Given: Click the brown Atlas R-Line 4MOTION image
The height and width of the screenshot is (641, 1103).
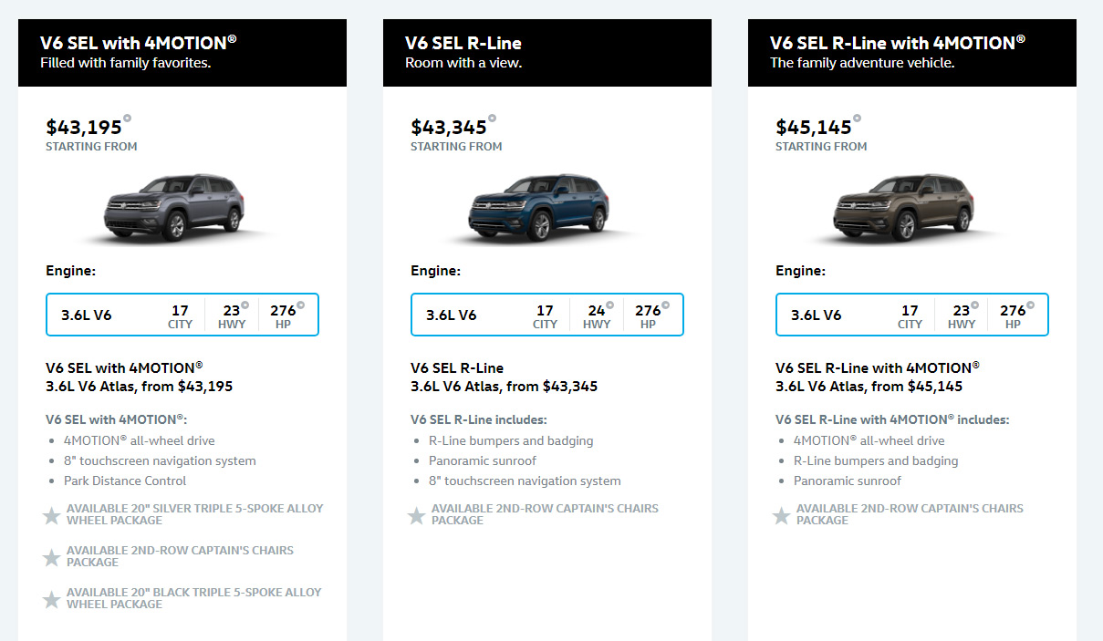Looking at the screenshot, I should tap(904, 206).
